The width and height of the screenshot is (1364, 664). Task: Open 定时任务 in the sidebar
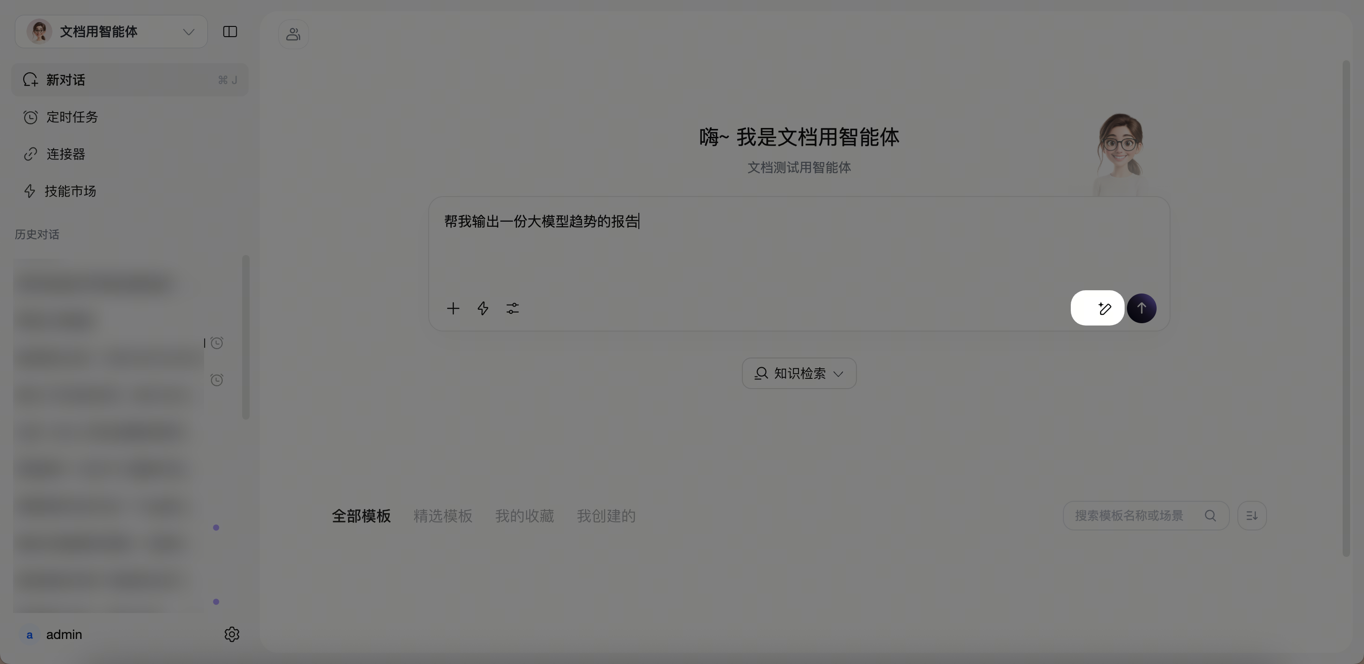pos(130,117)
